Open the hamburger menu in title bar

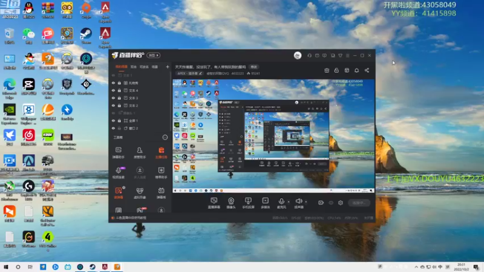coord(347,56)
